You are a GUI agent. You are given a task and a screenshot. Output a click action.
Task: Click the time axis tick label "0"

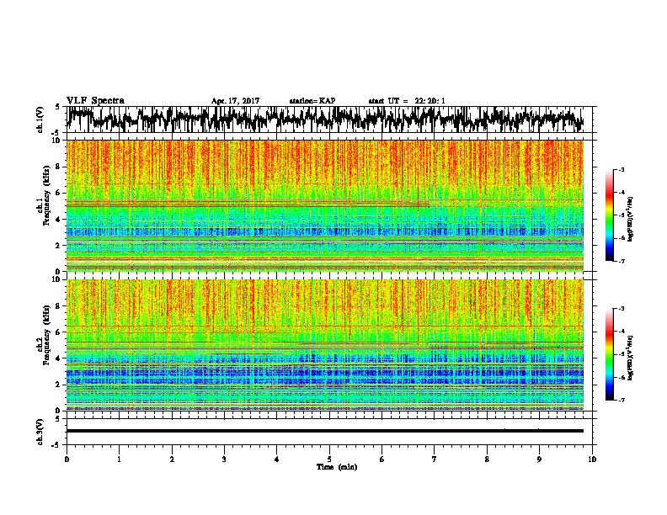[67, 459]
